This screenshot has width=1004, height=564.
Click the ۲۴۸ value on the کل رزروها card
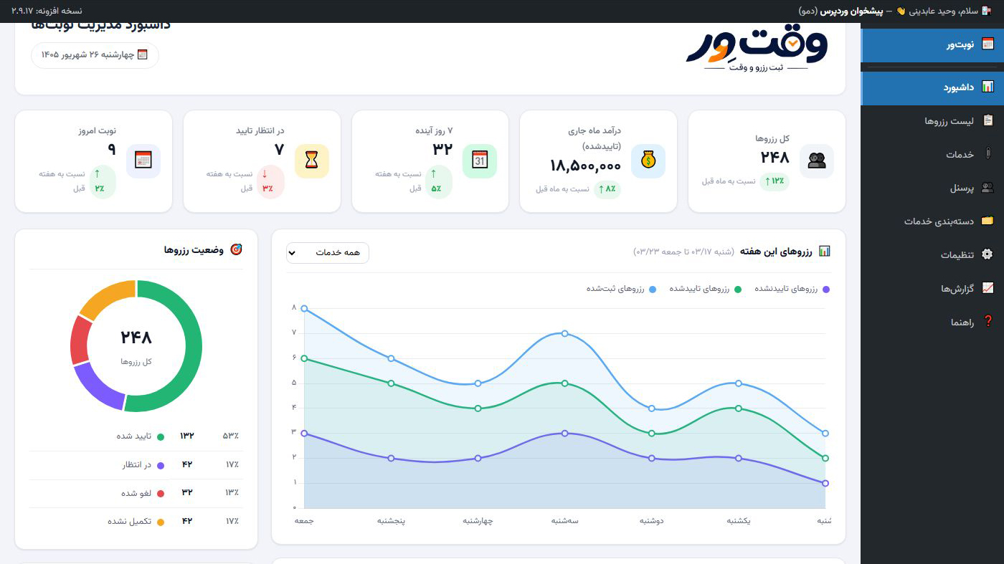click(x=775, y=157)
